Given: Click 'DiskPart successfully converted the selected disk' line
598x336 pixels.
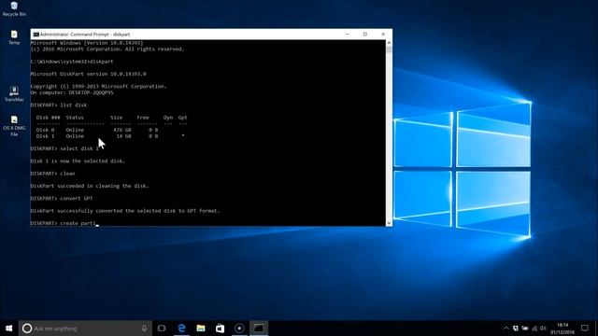Looking at the screenshot, I should click(x=125, y=211).
